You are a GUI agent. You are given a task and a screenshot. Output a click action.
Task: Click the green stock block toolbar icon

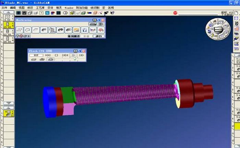(83, 13)
